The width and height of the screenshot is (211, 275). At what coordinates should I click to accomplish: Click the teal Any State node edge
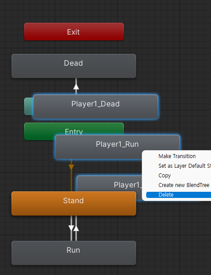coord(28,106)
